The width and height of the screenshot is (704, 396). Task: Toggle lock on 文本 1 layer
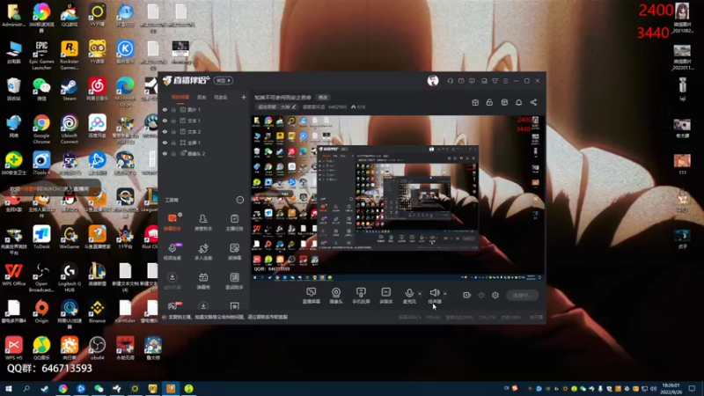pyautogui.click(x=173, y=121)
